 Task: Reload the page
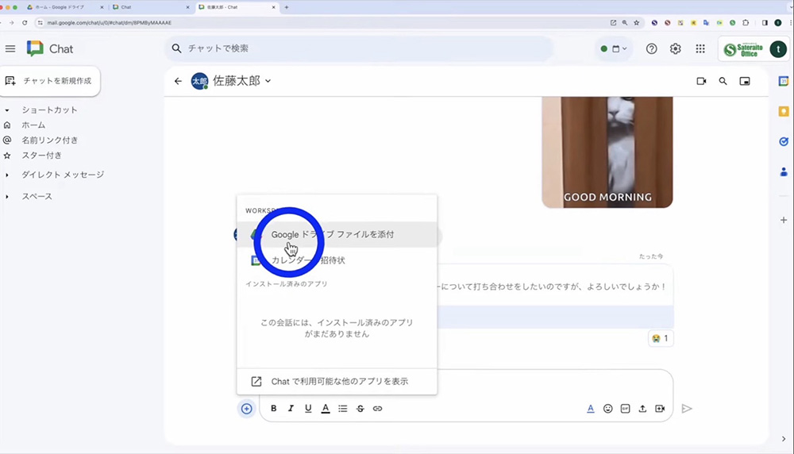[x=25, y=23]
